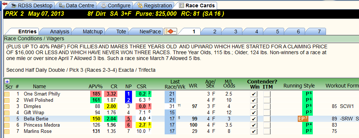The image size is (359, 138).
Task: Select the horse name Marlins Rose
Action: click(x=37, y=131)
